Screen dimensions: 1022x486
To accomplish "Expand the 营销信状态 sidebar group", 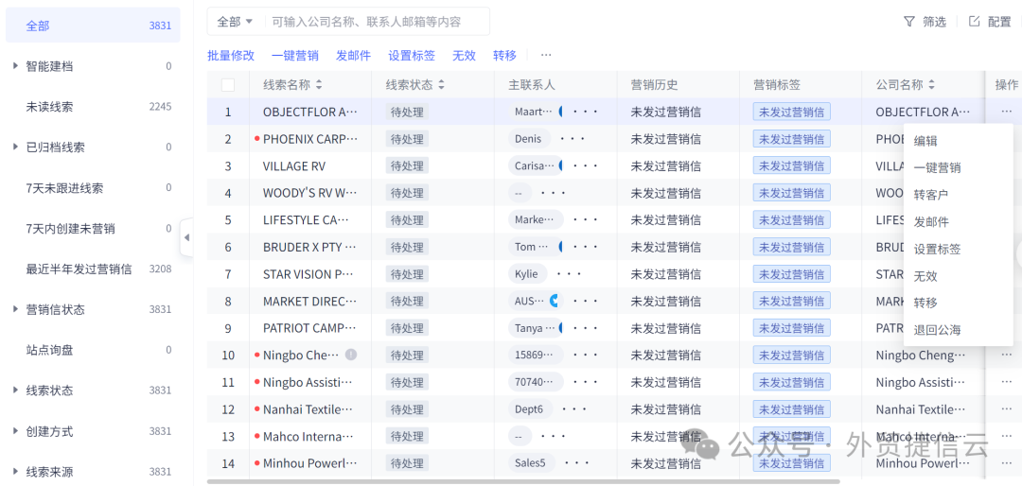I will coord(16,309).
